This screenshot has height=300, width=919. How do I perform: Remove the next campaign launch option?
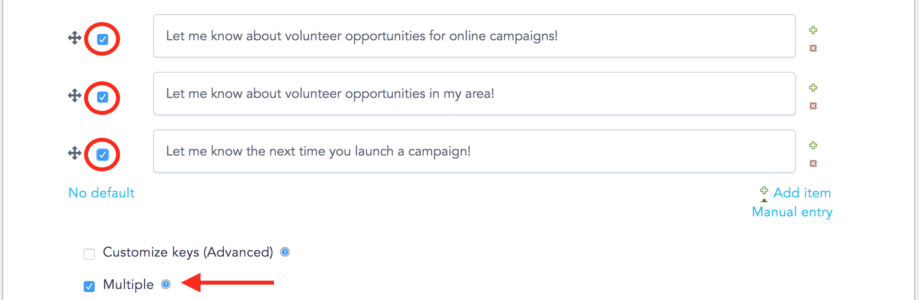pos(813,163)
